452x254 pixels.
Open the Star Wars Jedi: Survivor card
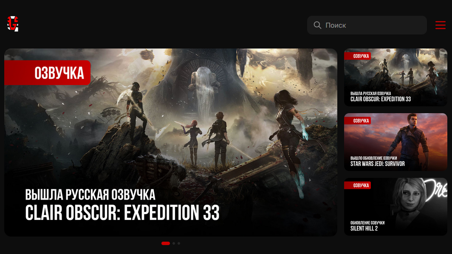(395, 142)
